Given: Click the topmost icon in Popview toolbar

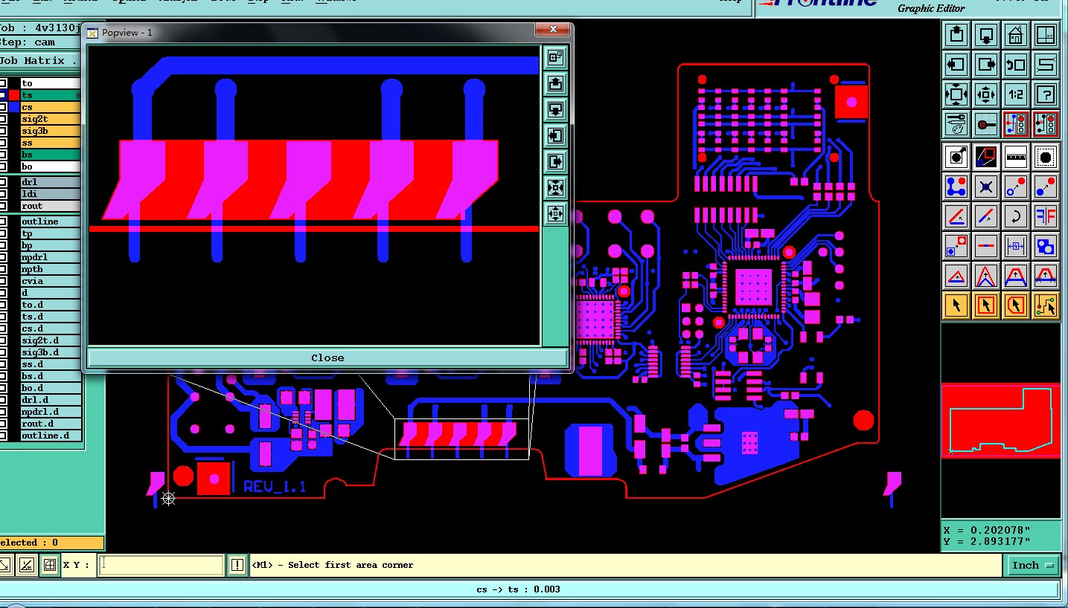Looking at the screenshot, I should 555,56.
